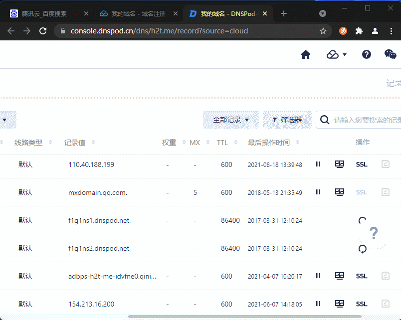The width and height of the screenshot is (401, 320).
Task: Open the 筛选器 filter button
Action: point(287,120)
